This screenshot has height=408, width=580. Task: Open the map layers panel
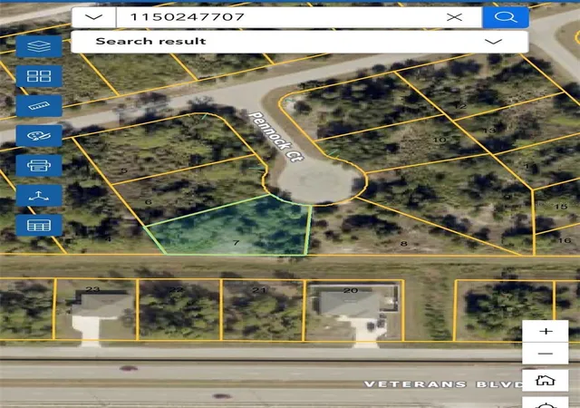(39, 46)
